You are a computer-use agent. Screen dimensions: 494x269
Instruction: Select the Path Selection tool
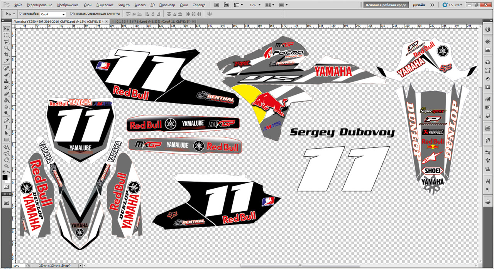[7, 134]
